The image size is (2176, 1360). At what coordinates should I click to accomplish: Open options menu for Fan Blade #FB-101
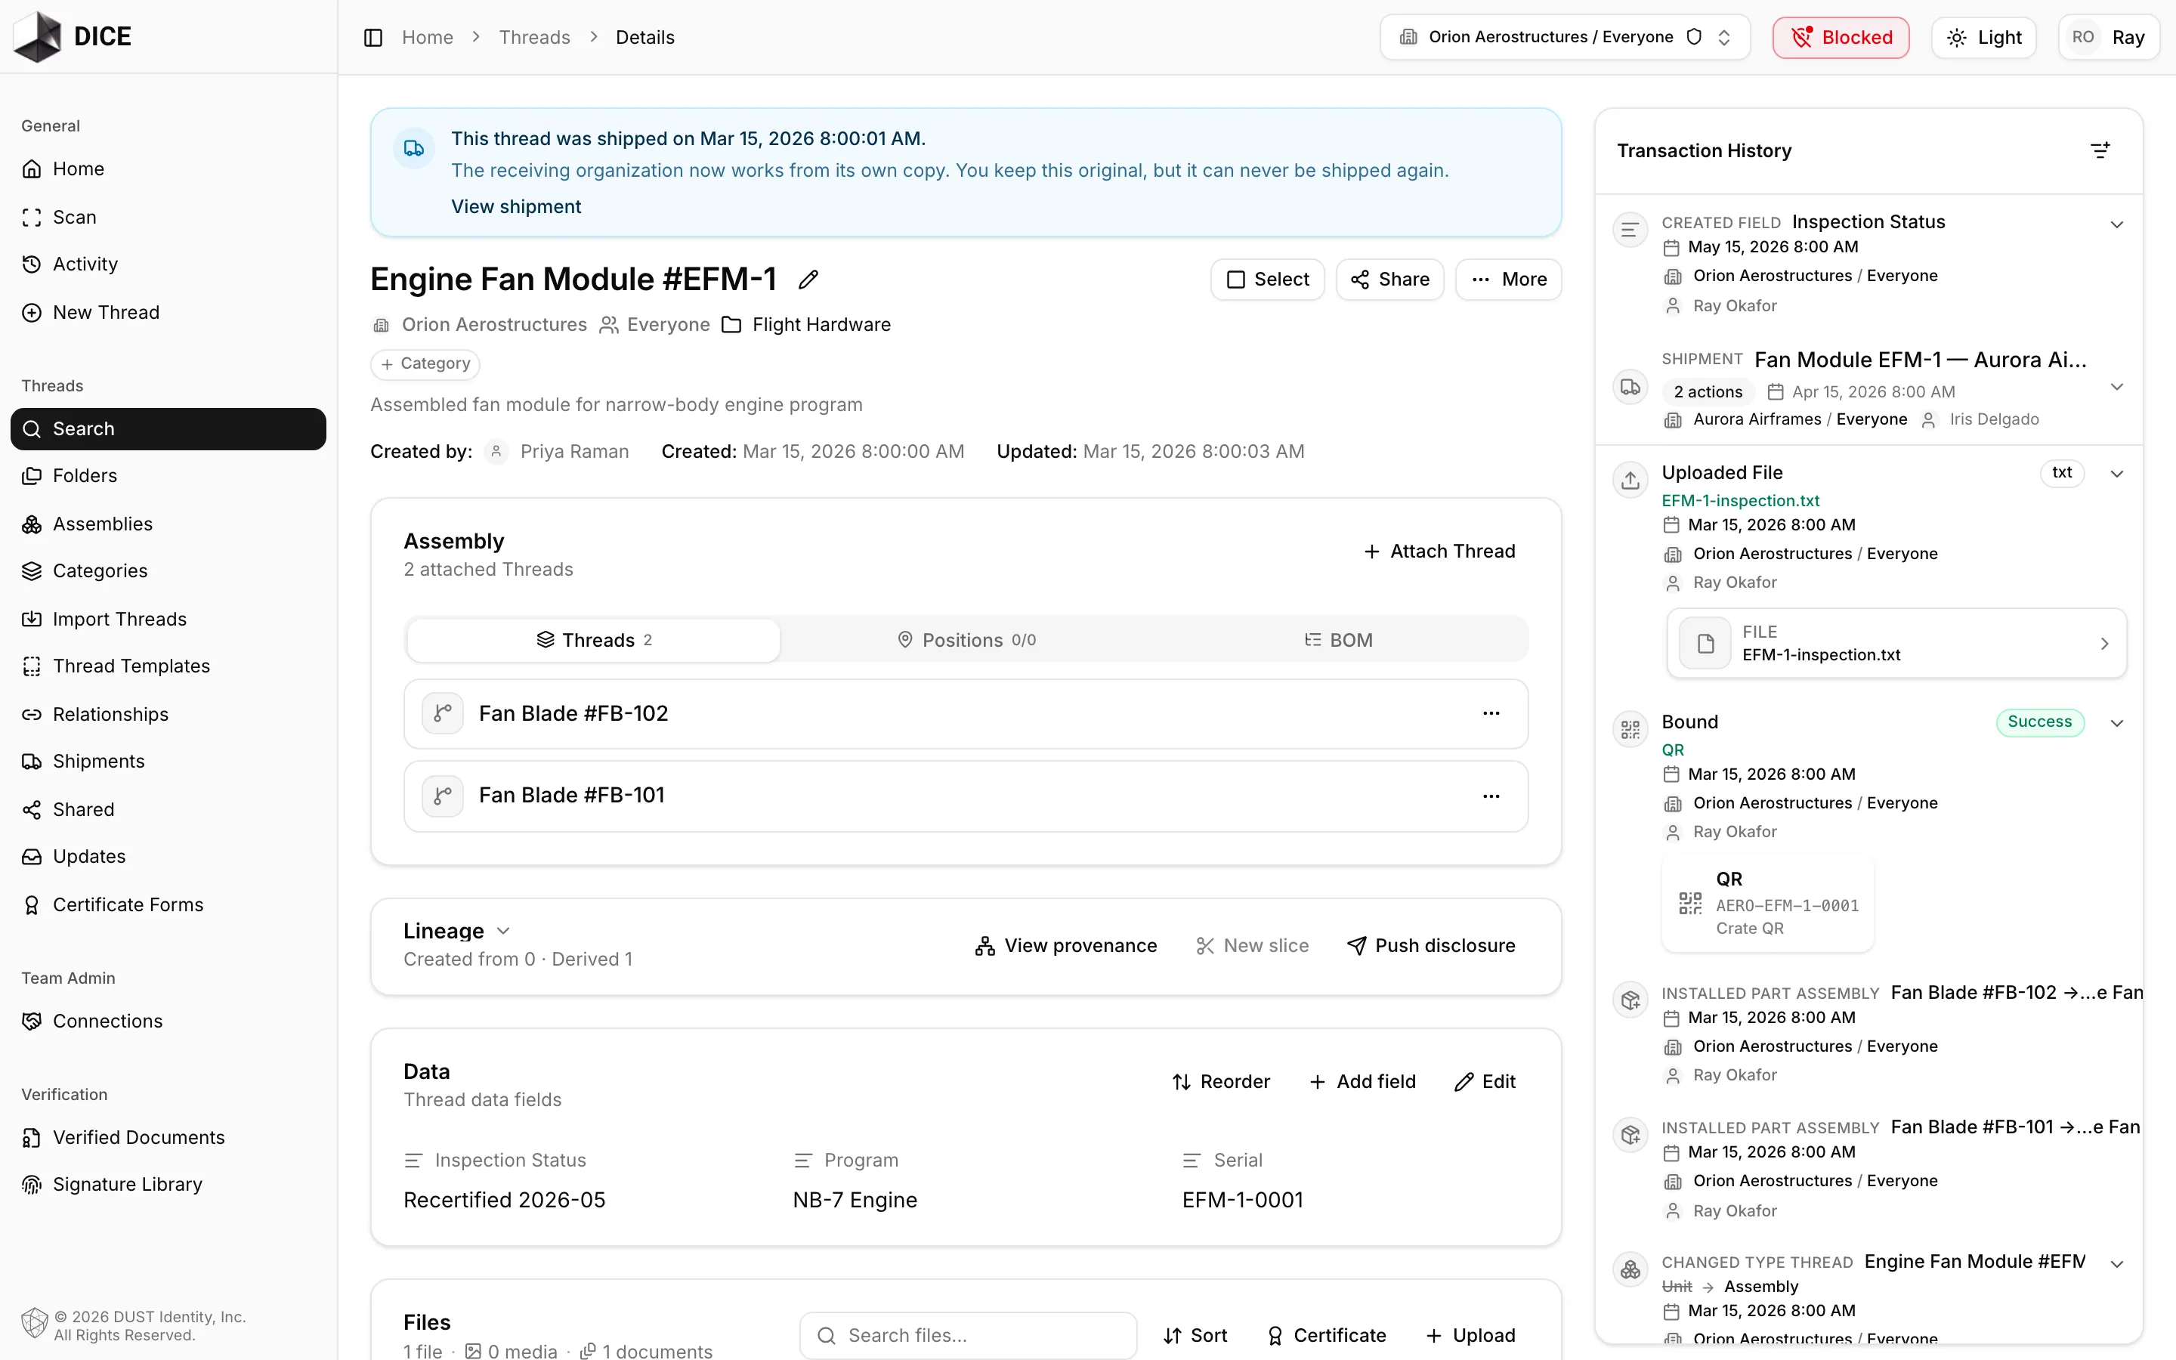coord(1491,796)
